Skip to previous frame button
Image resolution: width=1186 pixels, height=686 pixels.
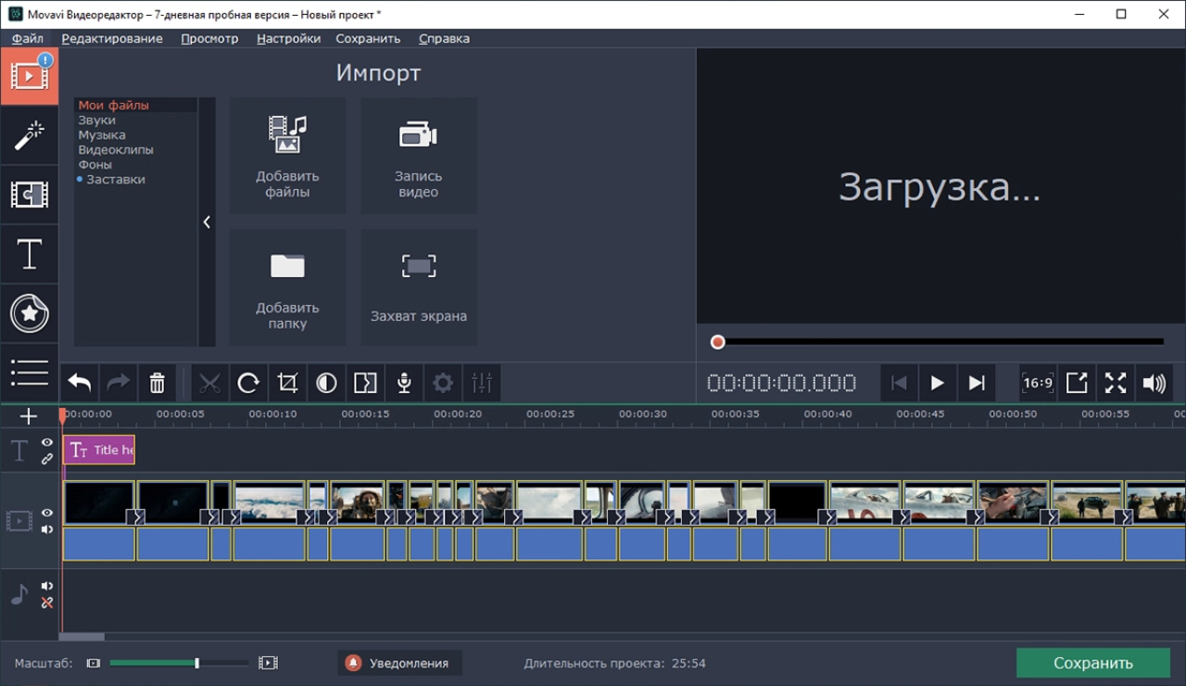pos(898,383)
